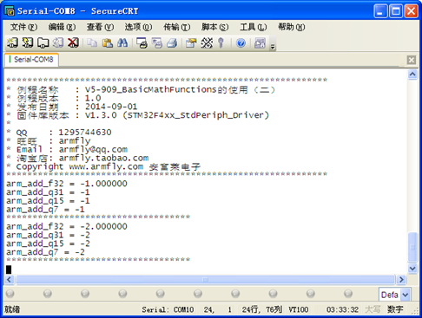Viewport: 422px width, 318px height.
Task: Click the vertical scrollbar thumb
Action: [x=412, y=247]
